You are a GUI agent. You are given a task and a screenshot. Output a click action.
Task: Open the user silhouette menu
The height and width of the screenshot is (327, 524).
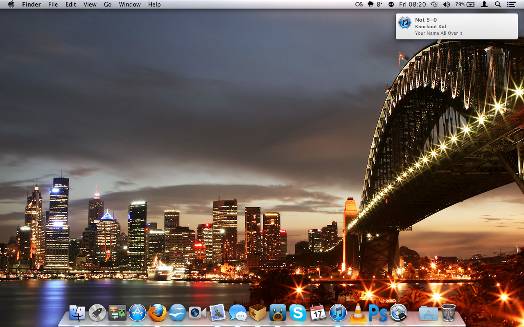(484, 4)
